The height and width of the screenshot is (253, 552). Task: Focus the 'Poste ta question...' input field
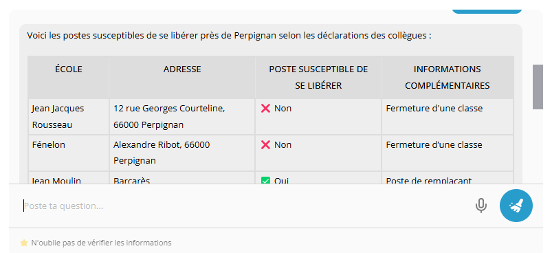[x=246, y=206]
